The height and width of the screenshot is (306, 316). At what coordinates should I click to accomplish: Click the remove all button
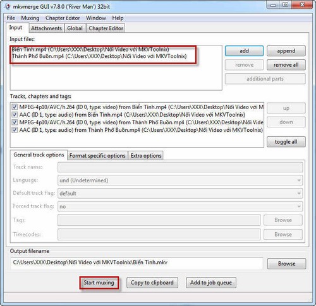[286, 65]
